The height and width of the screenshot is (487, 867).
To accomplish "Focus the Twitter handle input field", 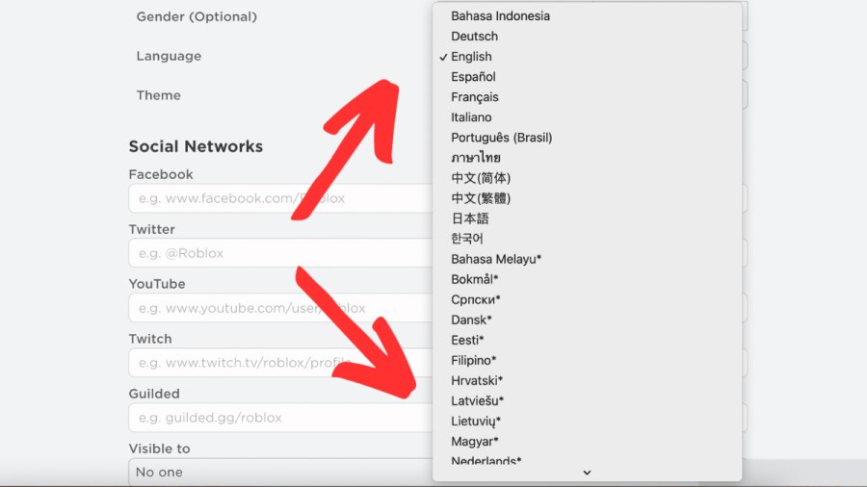I will (x=279, y=253).
